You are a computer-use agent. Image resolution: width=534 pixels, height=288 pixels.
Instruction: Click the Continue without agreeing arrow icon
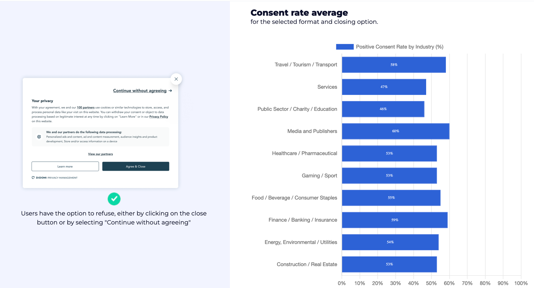170,91
